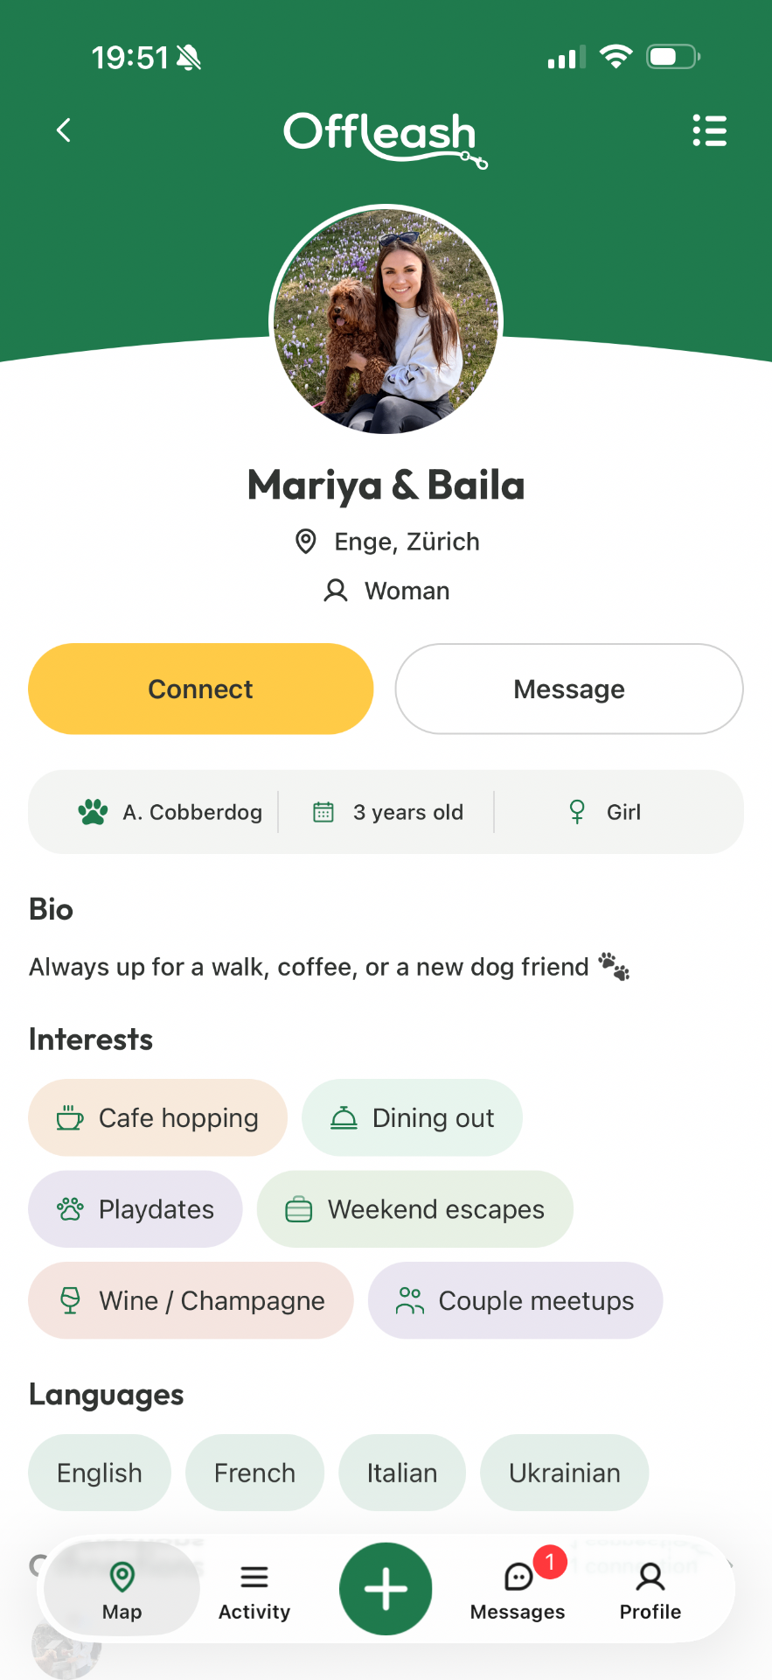Open the list menu icon at top right
The image size is (772, 1680).
[x=709, y=130]
